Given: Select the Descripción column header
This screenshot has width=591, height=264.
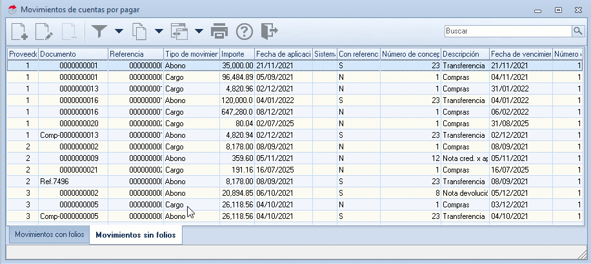Looking at the screenshot, I should click(464, 54).
